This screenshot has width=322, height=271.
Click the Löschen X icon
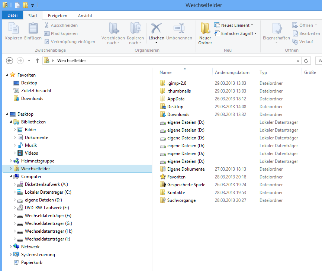tap(156, 28)
